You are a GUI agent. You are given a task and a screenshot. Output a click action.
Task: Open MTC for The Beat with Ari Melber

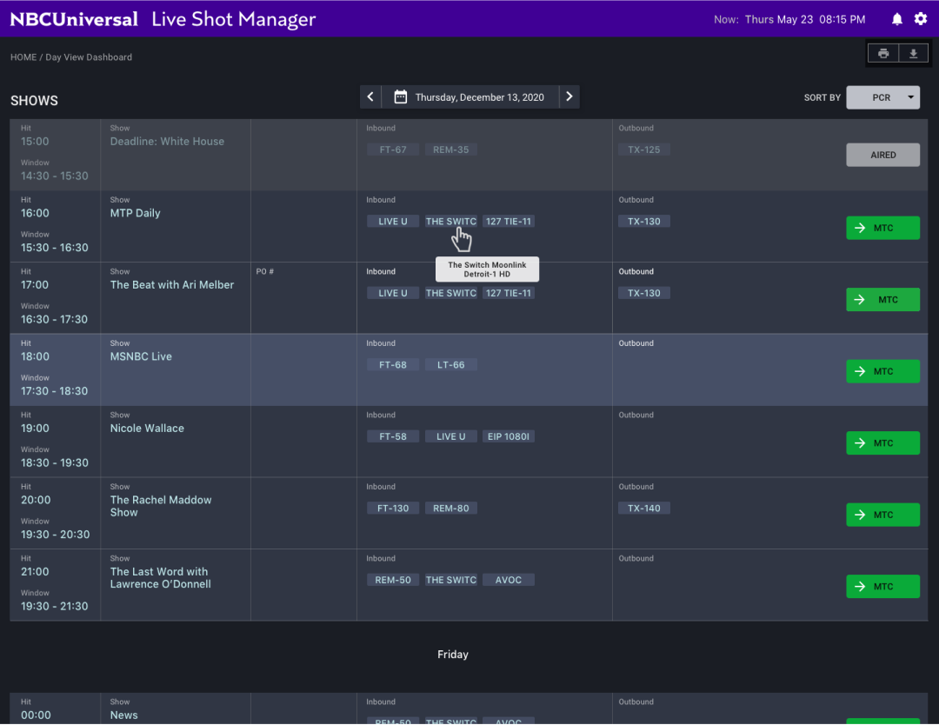tap(882, 300)
